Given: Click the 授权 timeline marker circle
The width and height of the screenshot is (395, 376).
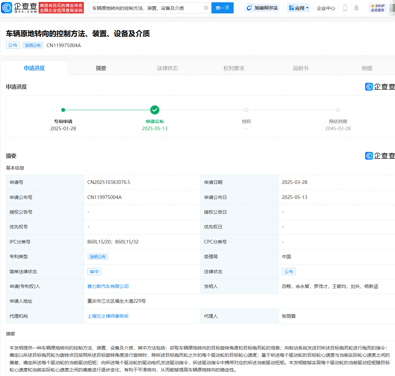Looking at the screenshot, I should coord(246,110).
